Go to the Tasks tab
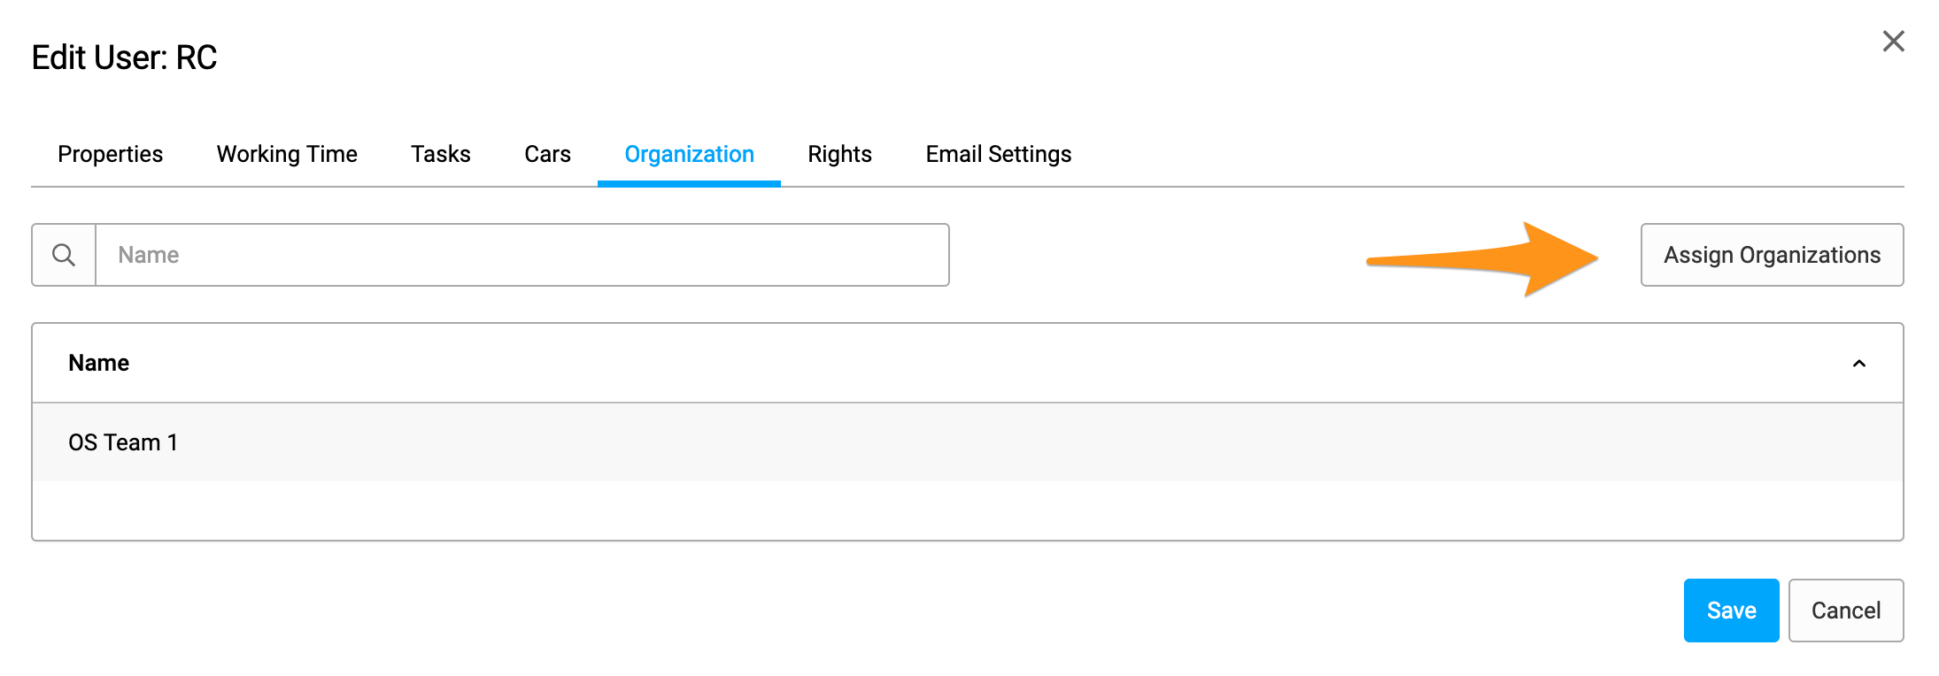 click(x=441, y=154)
